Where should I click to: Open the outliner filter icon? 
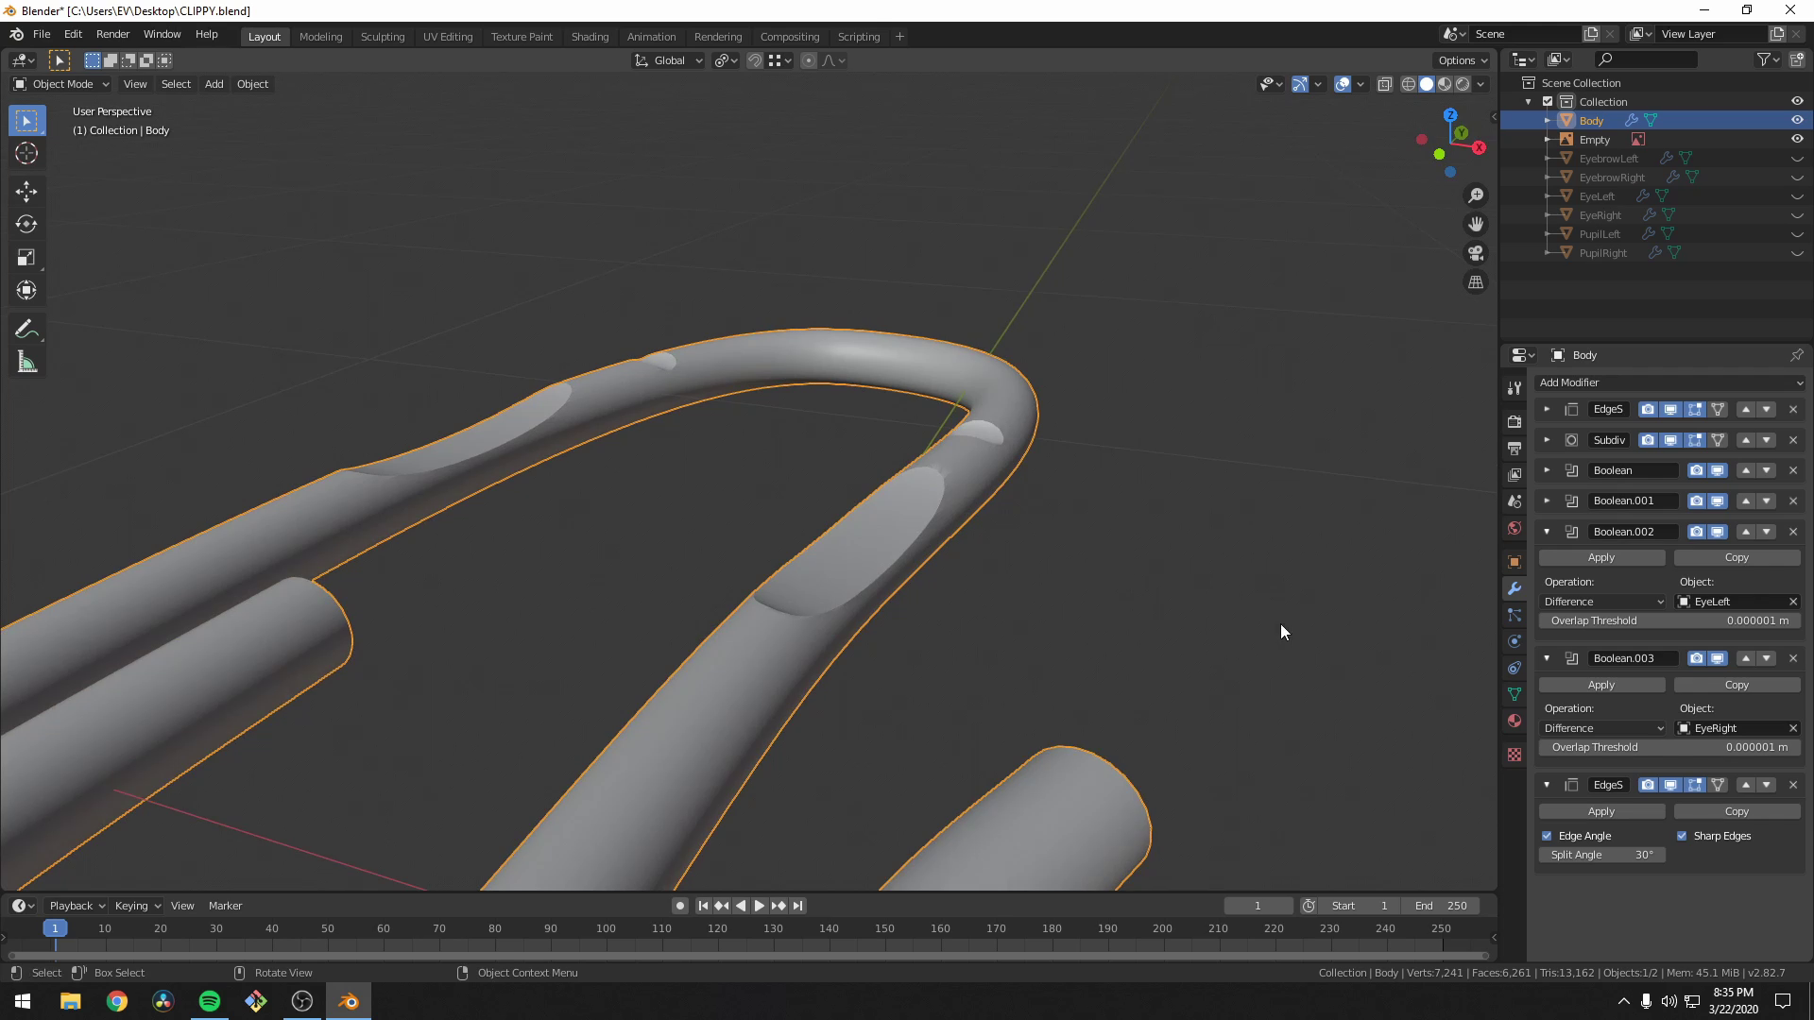pyautogui.click(x=1765, y=59)
